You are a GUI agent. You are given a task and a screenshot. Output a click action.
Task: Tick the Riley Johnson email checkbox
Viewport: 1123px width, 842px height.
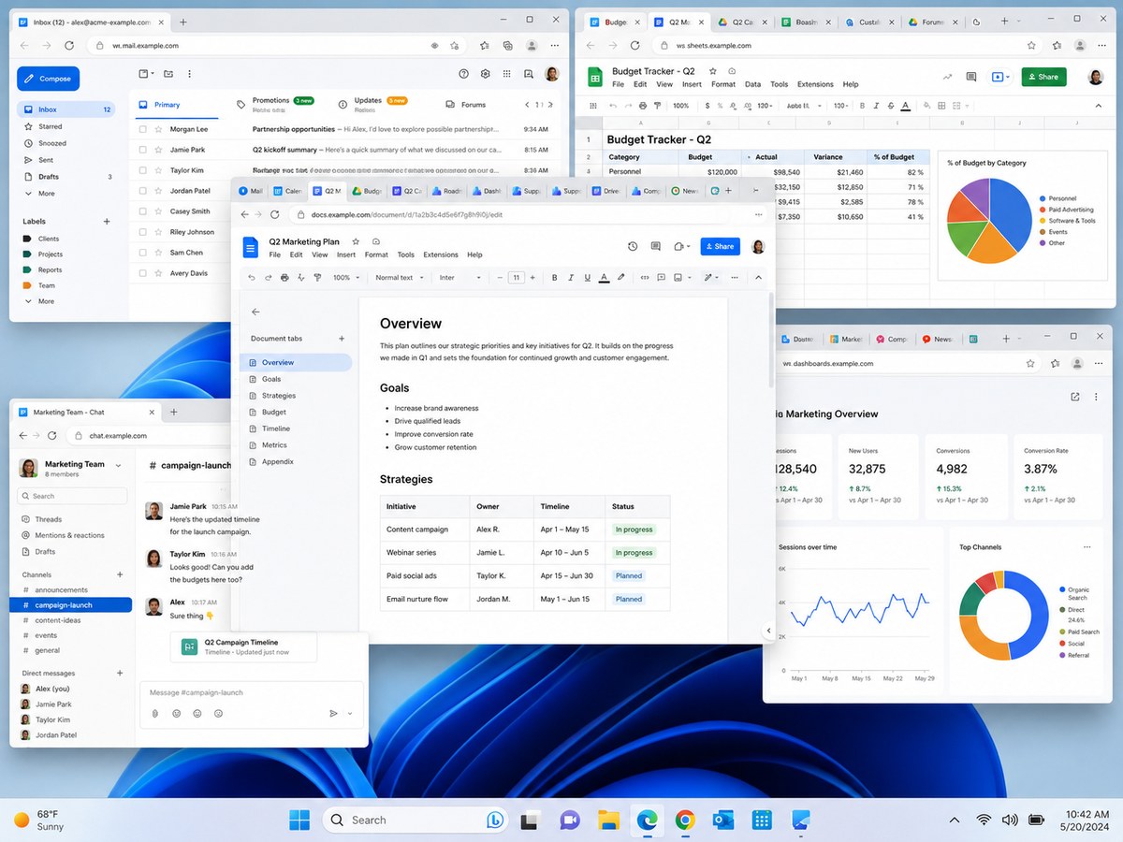coord(143,232)
